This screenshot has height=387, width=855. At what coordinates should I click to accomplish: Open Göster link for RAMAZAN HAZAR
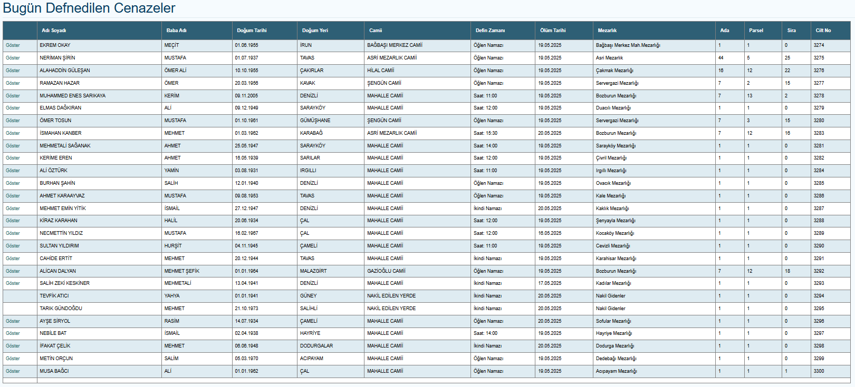point(13,83)
